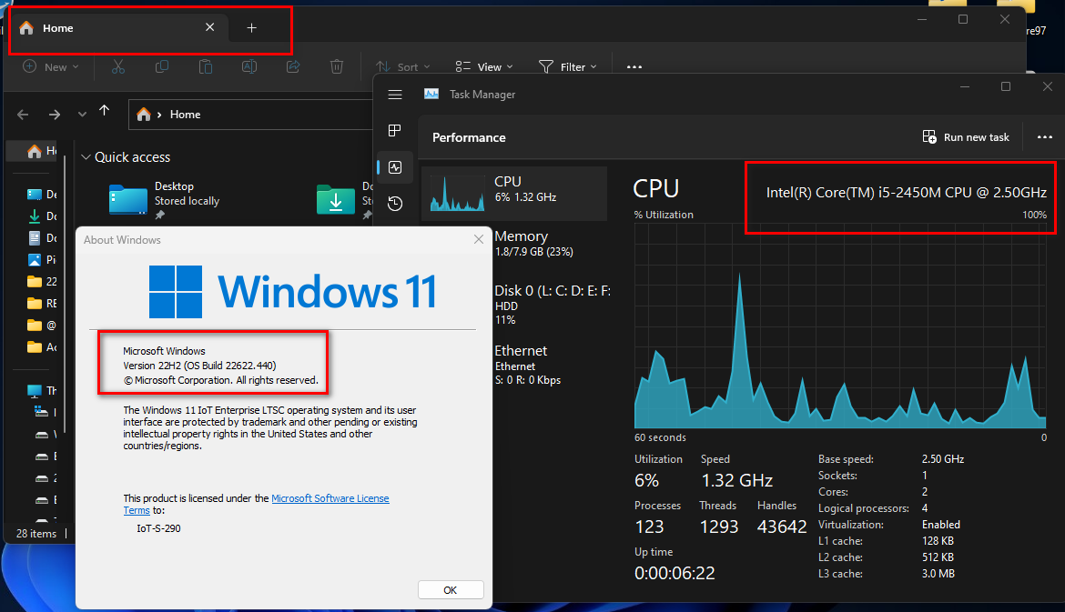The height and width of the screenshot is (612, 1065).
Task: Select the Desktop item in sidebar
Action: 41,195
